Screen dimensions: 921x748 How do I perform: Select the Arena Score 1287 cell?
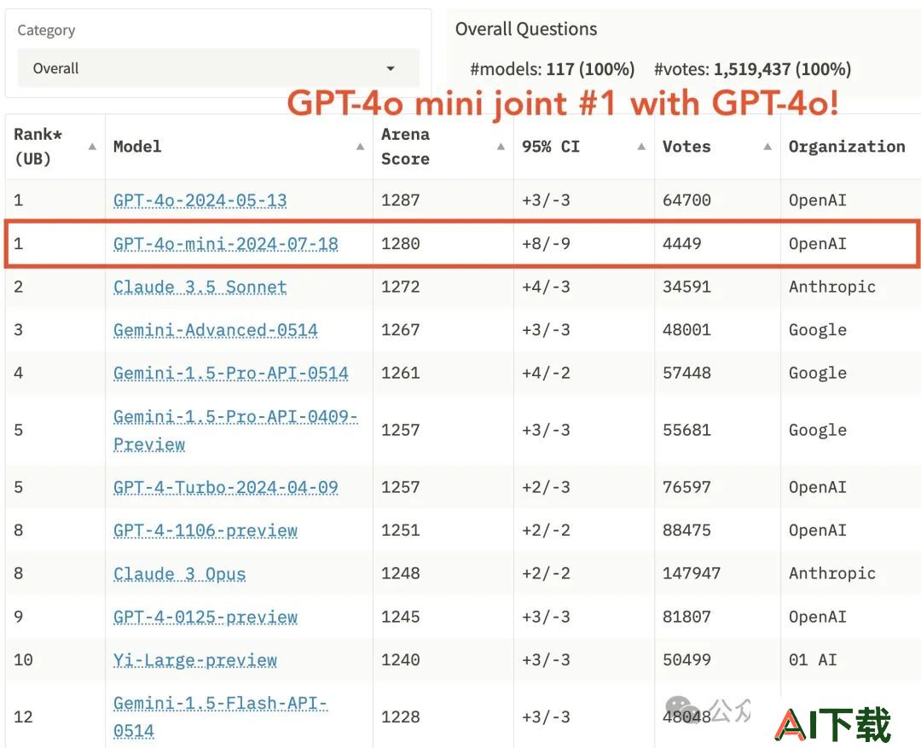click(400, 200)
